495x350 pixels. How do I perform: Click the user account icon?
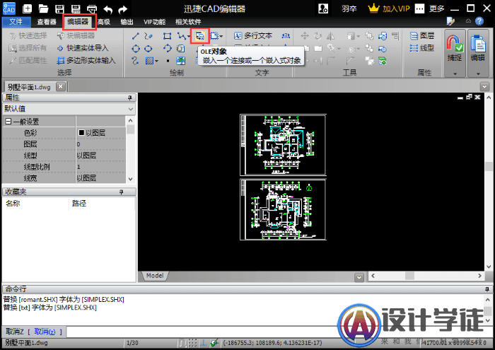[323, 8]
